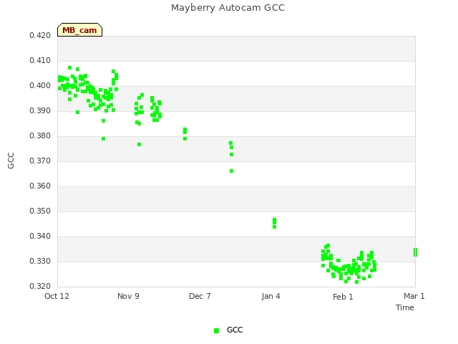Click the Oct 12 axis label
The image size is (458, 344).
pyautogui.click(x=57, y=296)
